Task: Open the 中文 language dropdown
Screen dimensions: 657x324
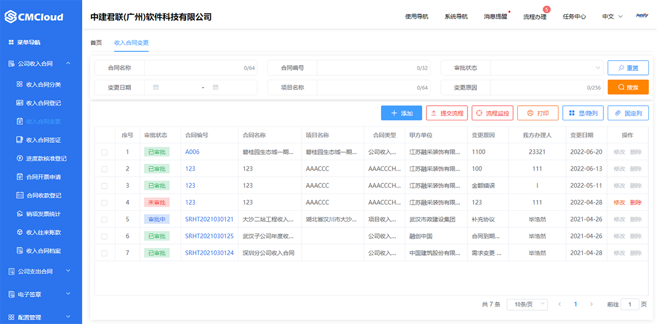Action: [x=613, y=16]
